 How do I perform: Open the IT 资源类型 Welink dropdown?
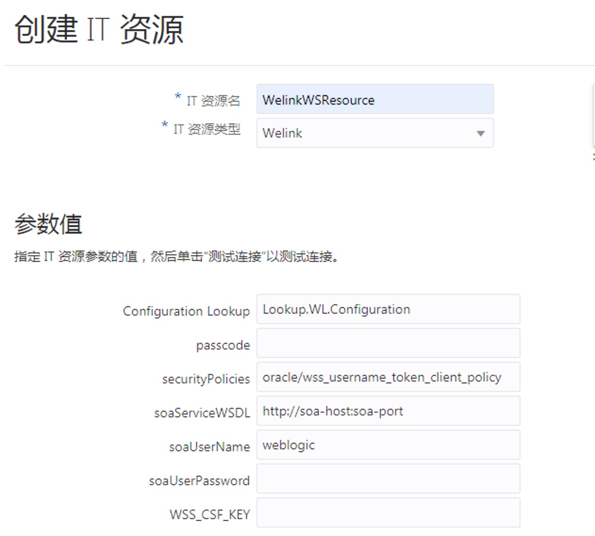[375, 133]
